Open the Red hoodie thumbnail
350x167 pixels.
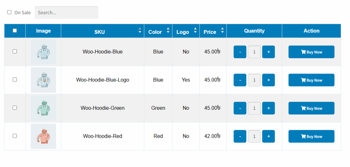tap(43, 136)
